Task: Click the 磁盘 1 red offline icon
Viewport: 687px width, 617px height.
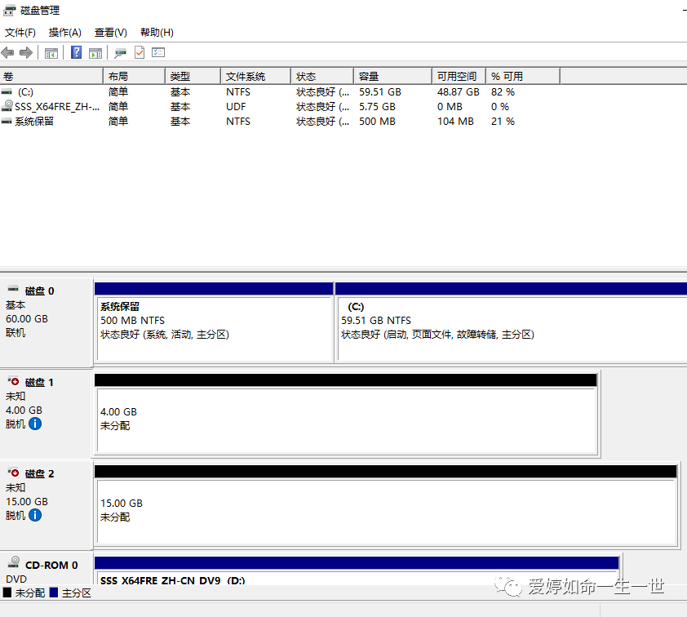Action: click(13, 381)
